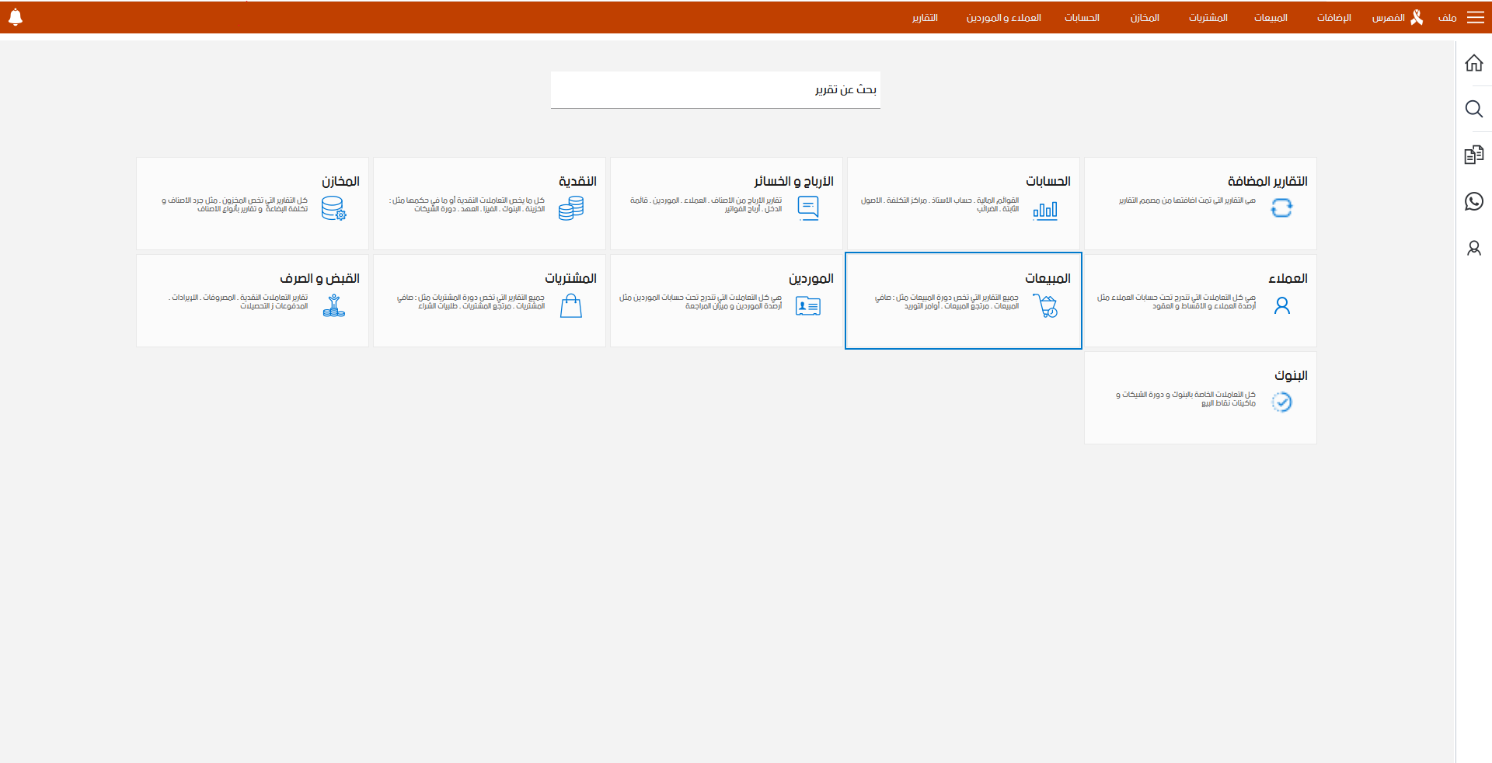Open the الإضافات menu in top bar
1492x763 pixels.
(x=1333, y=18)
